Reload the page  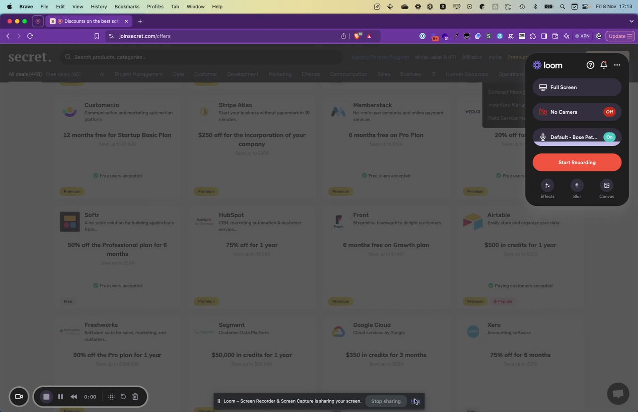point(30,36)
